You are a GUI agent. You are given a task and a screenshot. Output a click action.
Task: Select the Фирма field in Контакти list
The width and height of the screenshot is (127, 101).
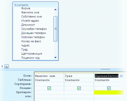click(26, 8)
